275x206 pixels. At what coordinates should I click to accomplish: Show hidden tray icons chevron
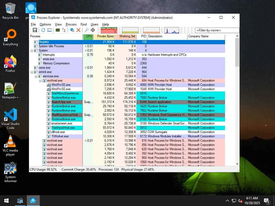click(x=227, y=201)
